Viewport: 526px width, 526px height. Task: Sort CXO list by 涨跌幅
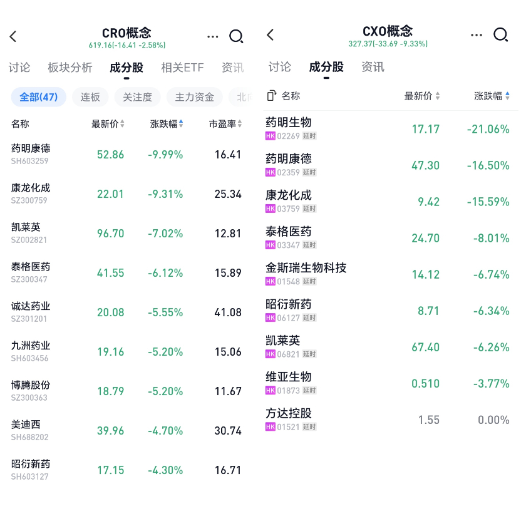(492, 96)
